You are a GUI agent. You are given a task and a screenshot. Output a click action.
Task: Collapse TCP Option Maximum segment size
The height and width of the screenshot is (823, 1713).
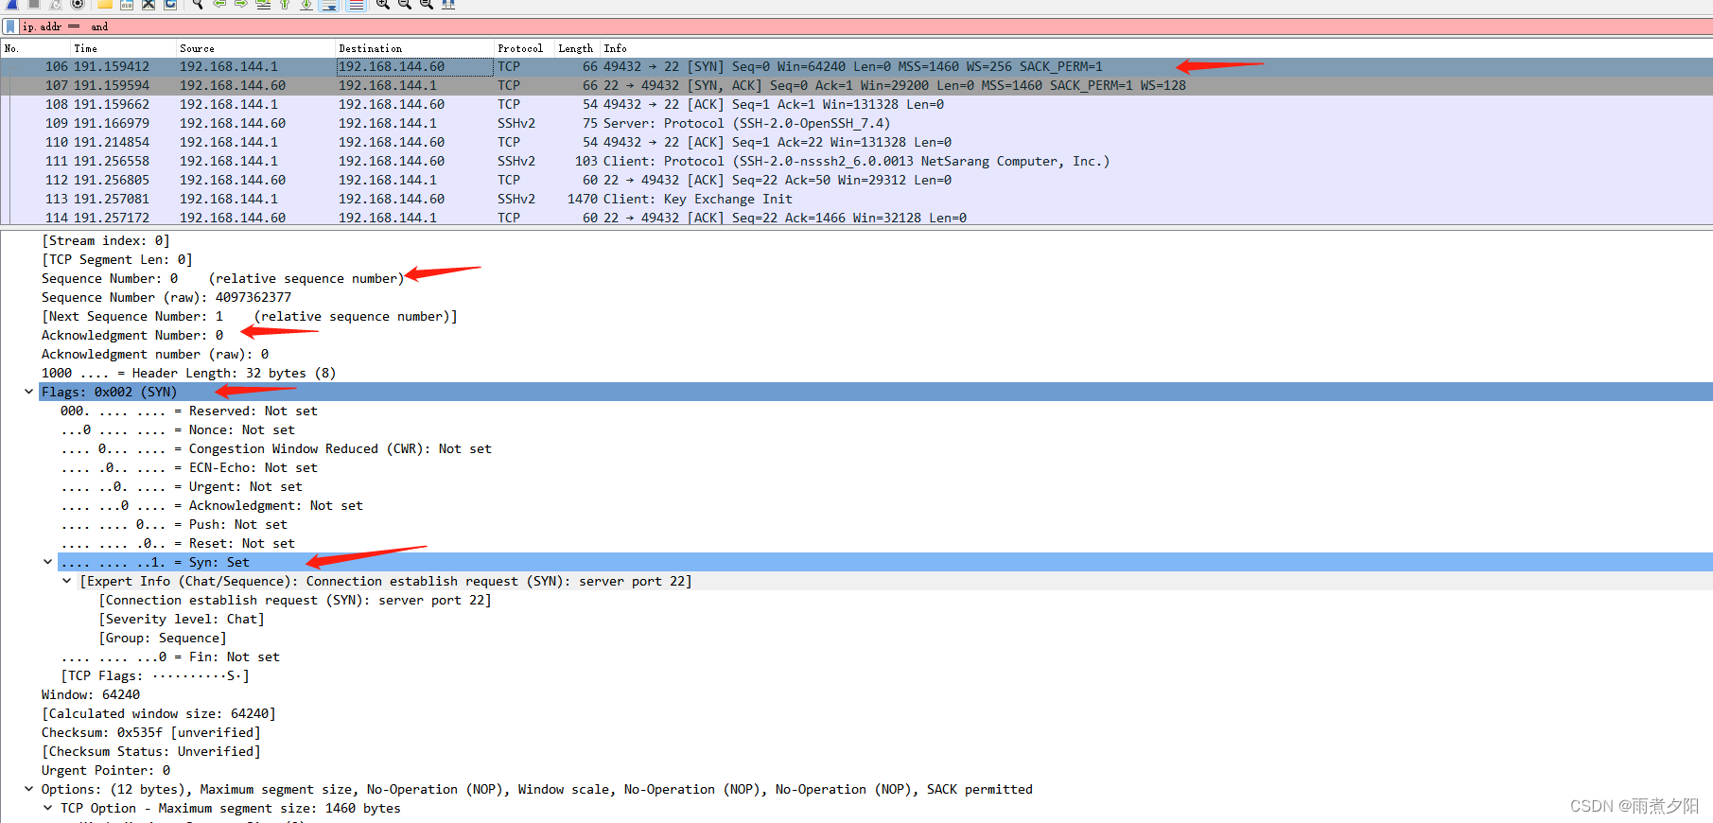[47, 808]
